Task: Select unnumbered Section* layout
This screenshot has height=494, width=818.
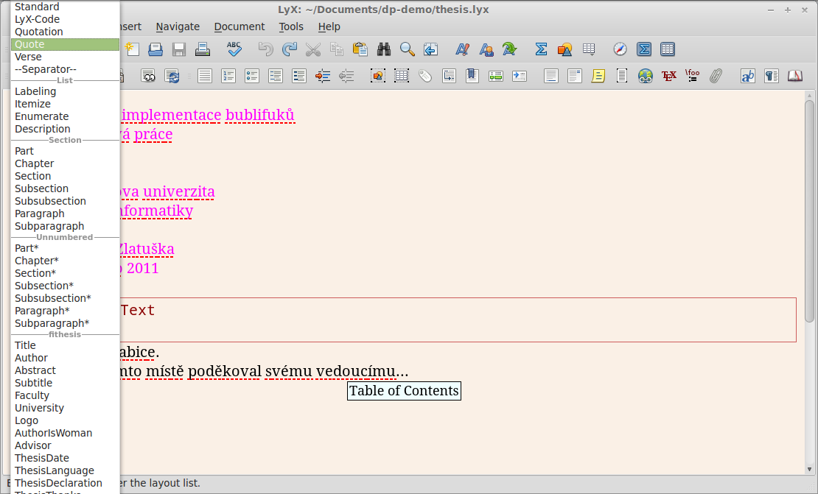Action: point(65,273)
